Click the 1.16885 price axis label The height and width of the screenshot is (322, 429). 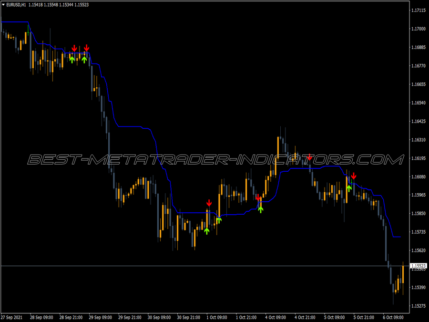pos(419,47)
